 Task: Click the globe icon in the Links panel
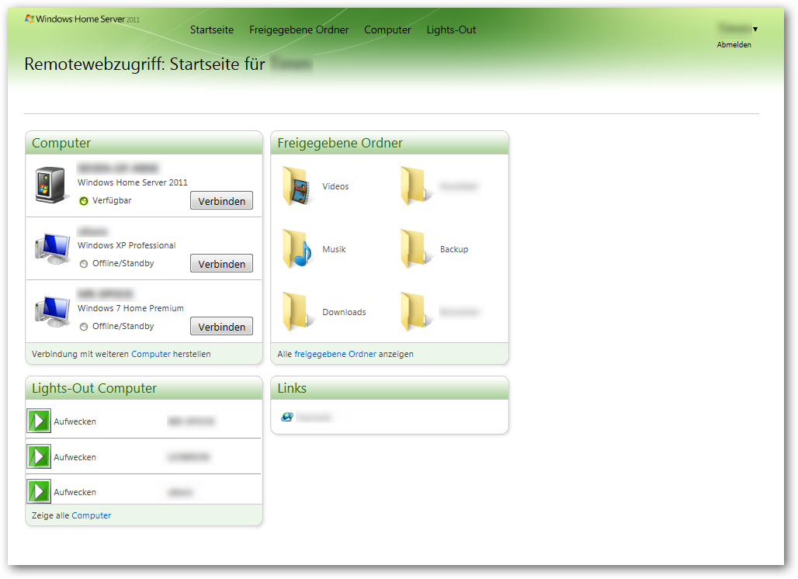click(287, 418)
